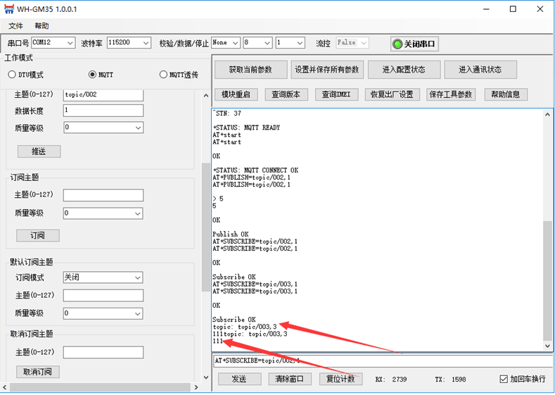The image size is (555, 395).
Task: Open the 文件 menu
Action: (x=15, y=26)
